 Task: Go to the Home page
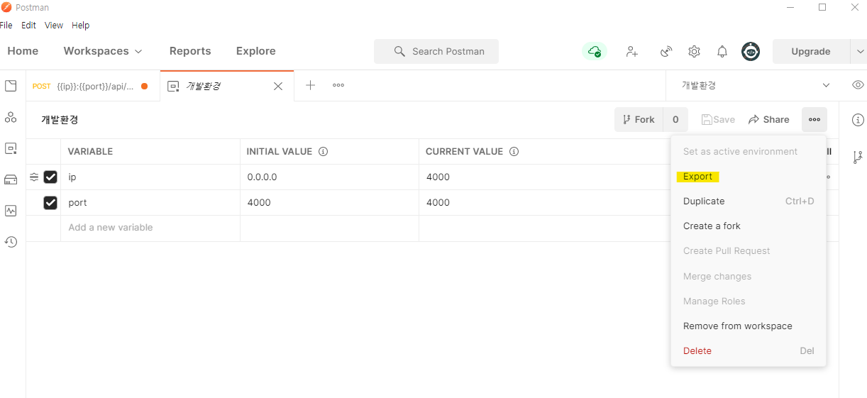[23, 51]
